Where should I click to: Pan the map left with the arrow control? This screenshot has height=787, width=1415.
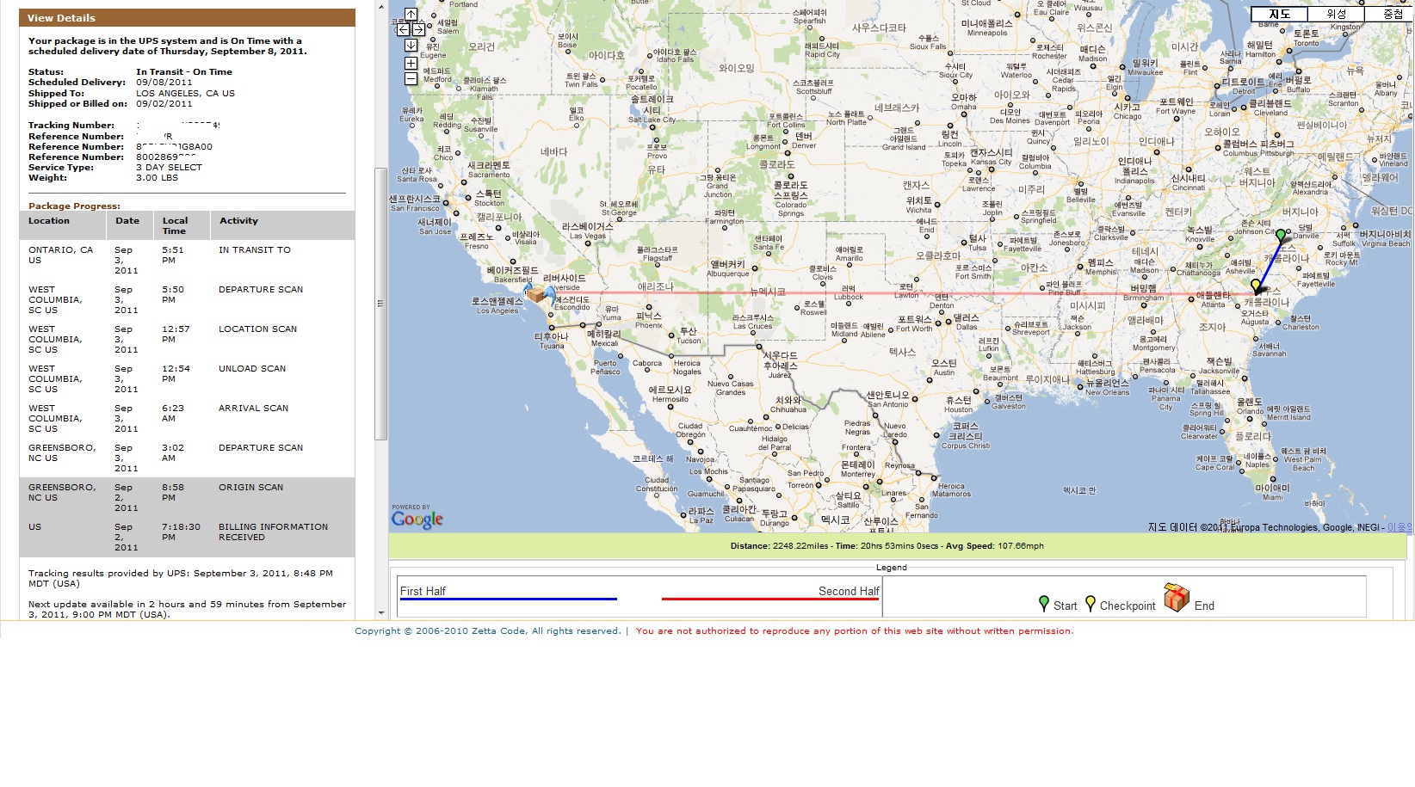click(x=403, y=29)
